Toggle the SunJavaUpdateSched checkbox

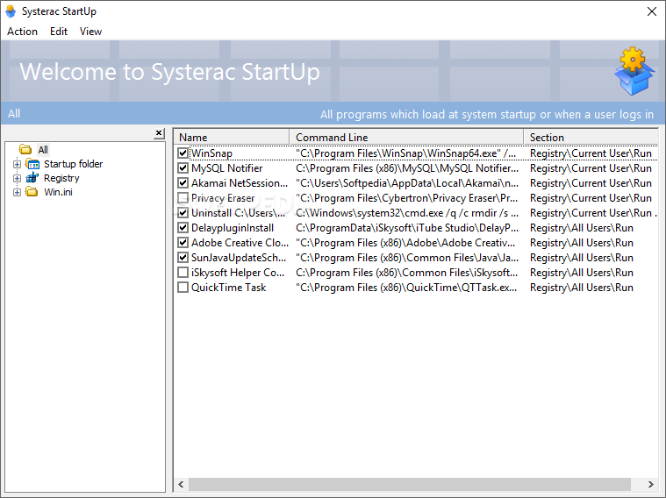pyautogui.click(x=183, y=258)
